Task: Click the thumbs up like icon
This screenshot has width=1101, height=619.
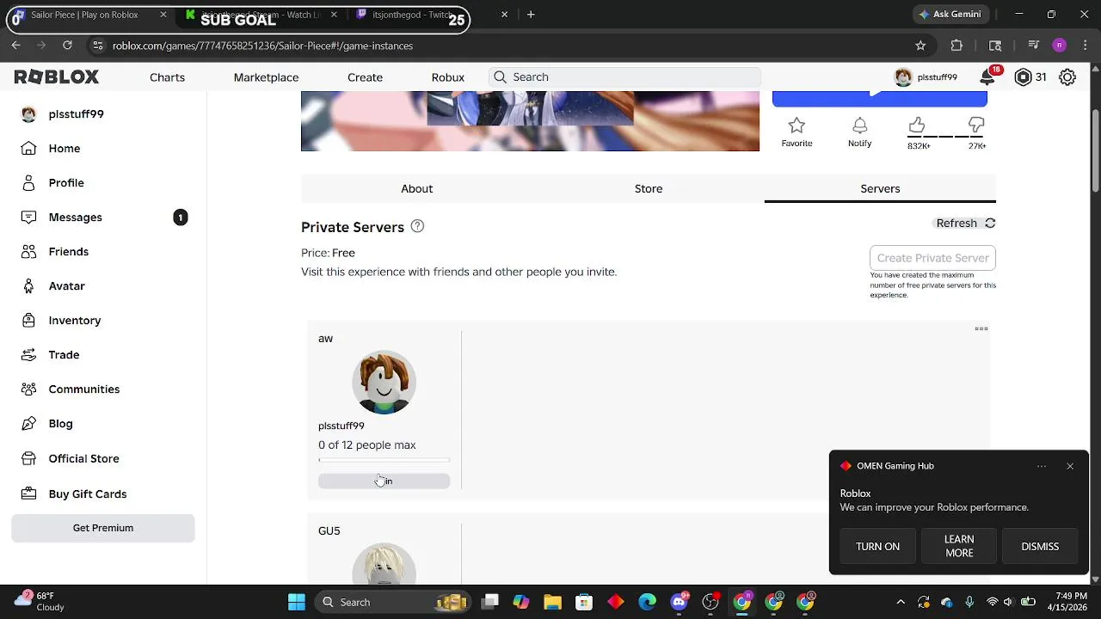Action: coord(917,126)
